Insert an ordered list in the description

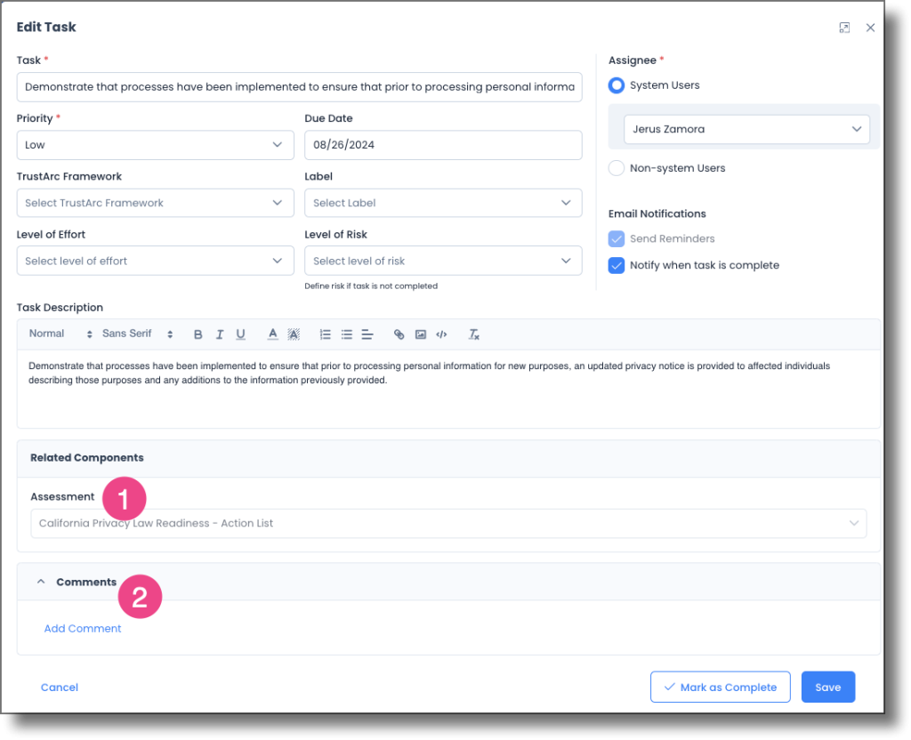(x=325, y=334)
